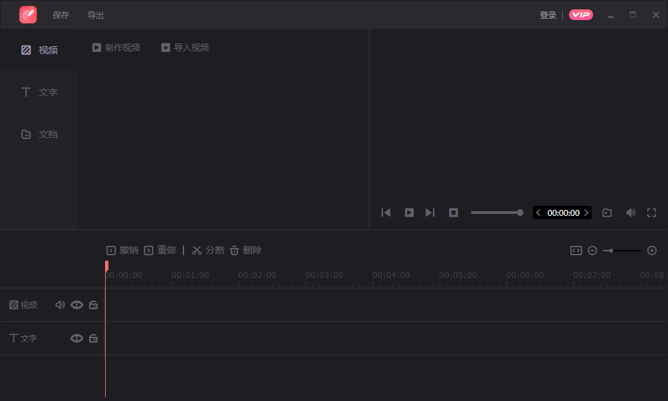Viewport: 668px width, 401px height.
Task: Click the VIP badge
Action: [x=581, y=15]
